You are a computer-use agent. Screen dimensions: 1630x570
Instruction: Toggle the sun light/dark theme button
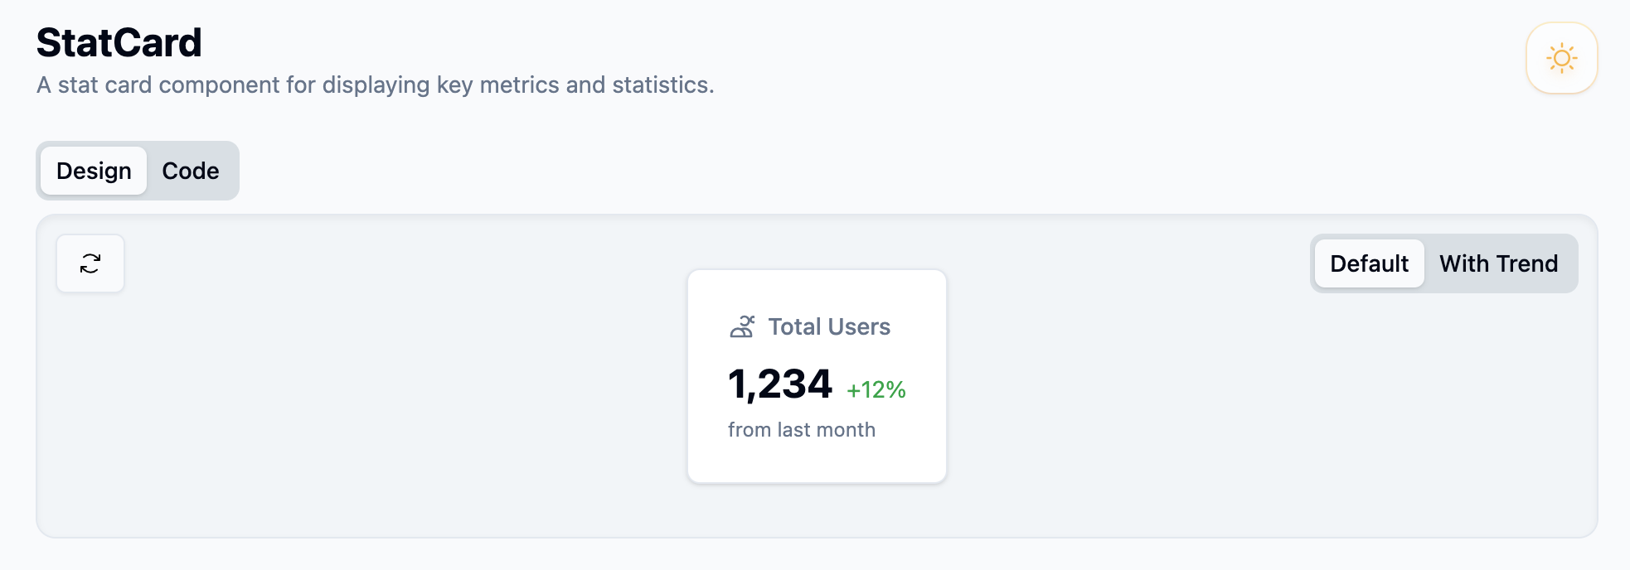click(x=1561, y=58)
